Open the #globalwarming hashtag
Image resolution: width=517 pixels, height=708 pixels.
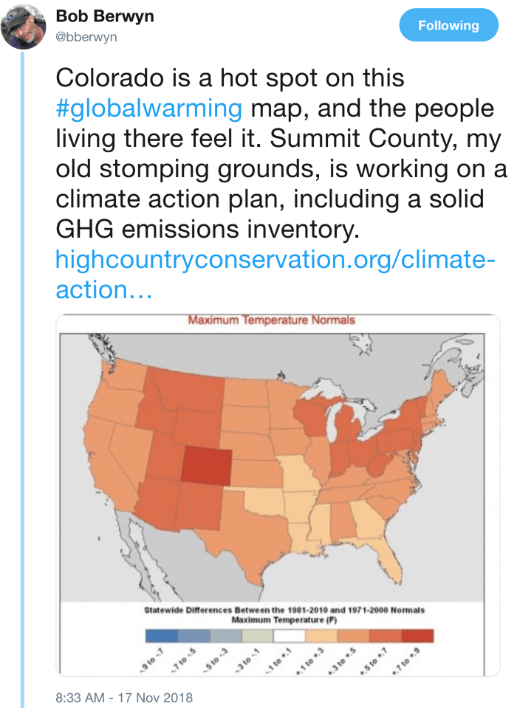[149, 109]
